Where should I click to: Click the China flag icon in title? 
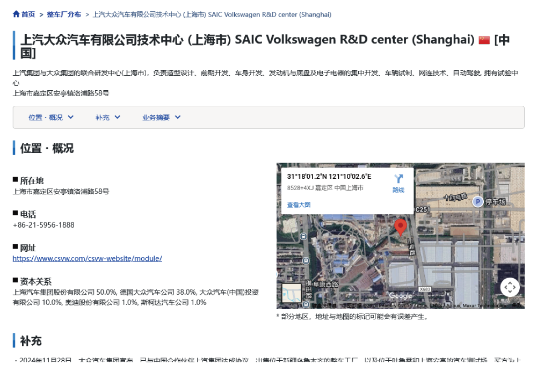[x=484, y=40]
